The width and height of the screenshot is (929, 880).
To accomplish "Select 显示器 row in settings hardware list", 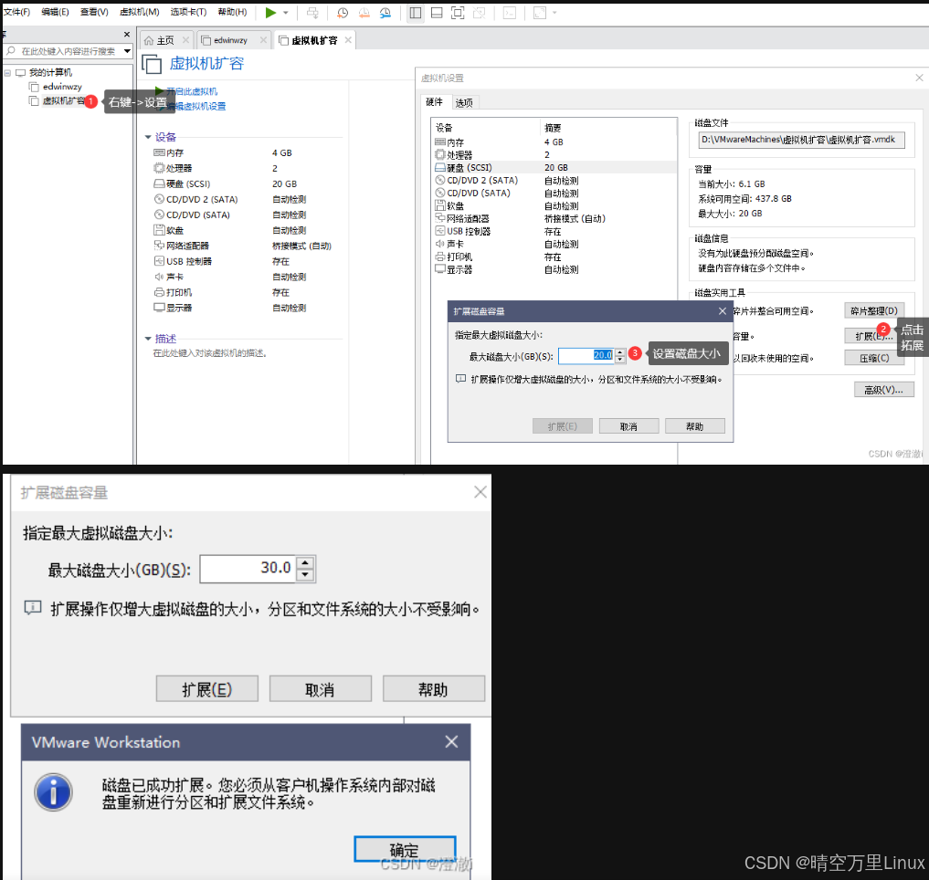I will [554, 269].
